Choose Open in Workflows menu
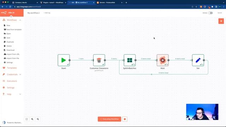Viewport: 226px width, 127px height. click(8, 34)
